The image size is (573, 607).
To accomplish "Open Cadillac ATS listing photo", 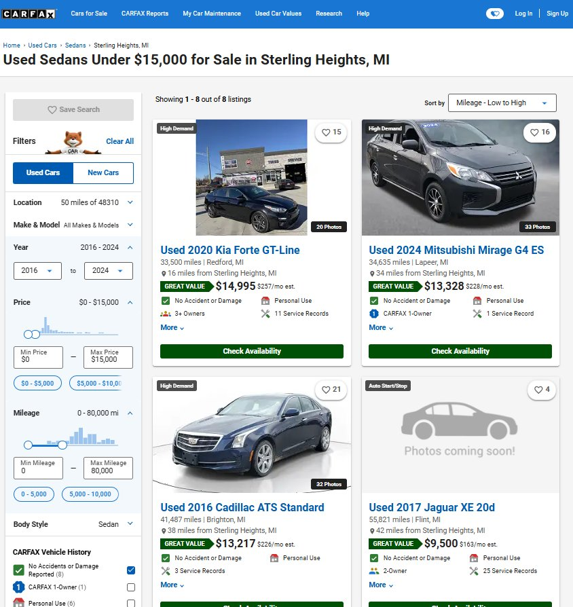I will (x=252, y=435).
